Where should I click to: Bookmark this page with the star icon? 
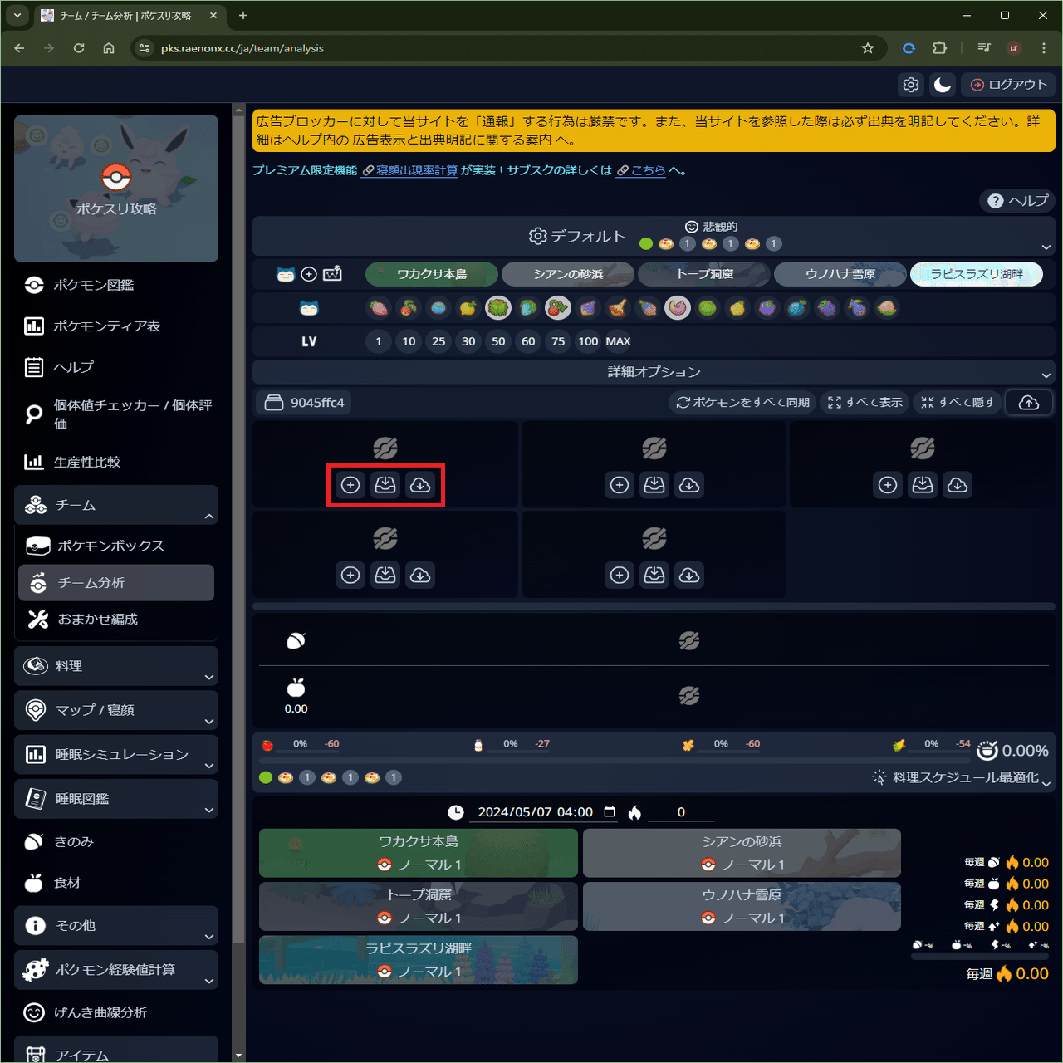click(868, 48)
